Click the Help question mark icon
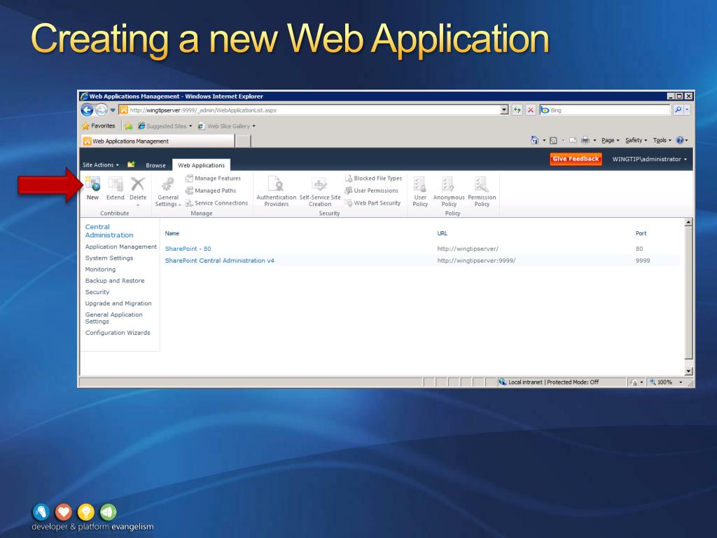 (x=680, y=140)
